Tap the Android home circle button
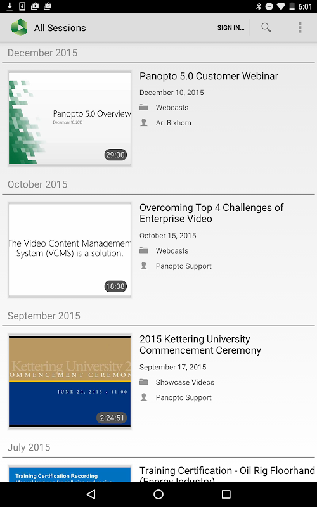The height and width of the screenshot is (507, 317). click(158, 494)
